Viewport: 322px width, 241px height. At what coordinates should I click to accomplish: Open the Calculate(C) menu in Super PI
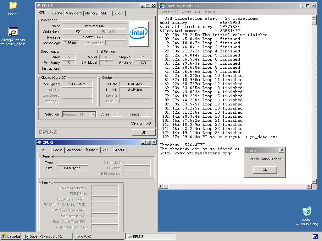pyautogui.click(x=169, y=12)
